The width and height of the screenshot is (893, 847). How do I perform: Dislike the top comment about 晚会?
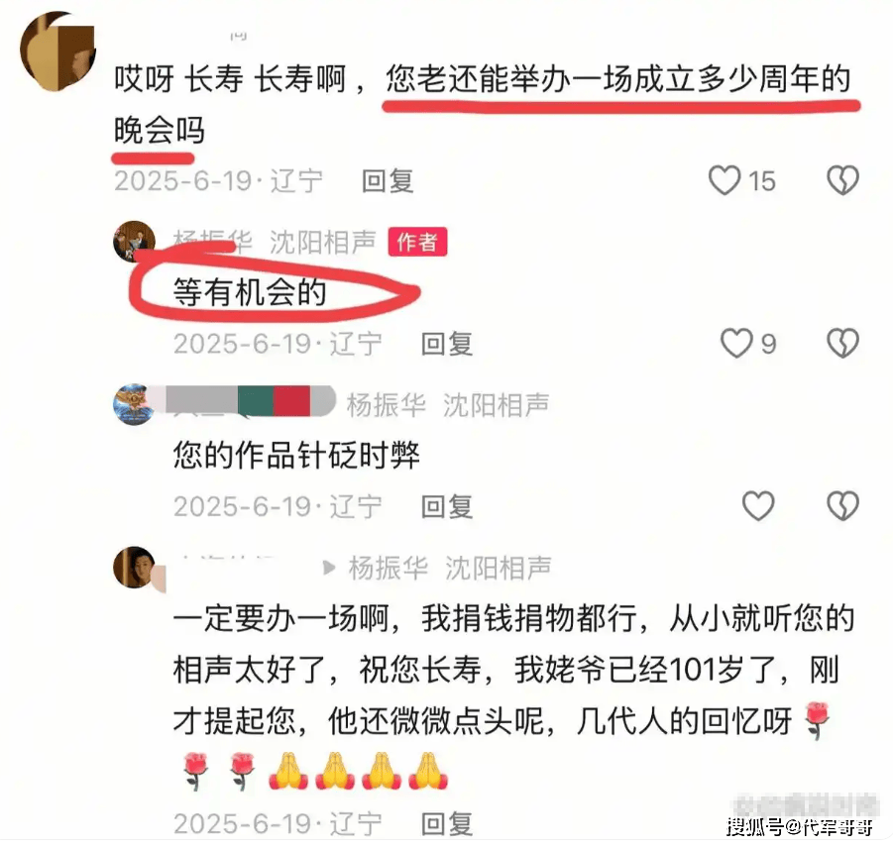pos(842,180)
